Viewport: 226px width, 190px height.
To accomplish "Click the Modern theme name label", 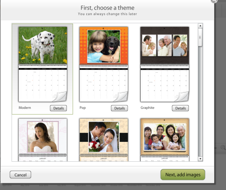I will coord(25,107).
